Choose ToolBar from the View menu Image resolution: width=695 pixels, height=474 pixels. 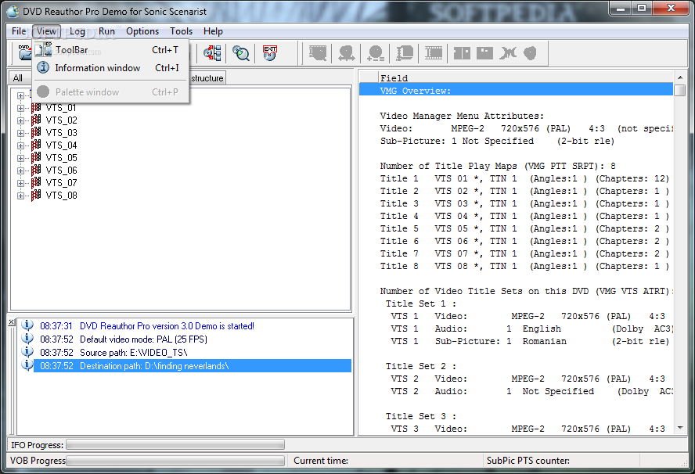[x=111, y=49]
